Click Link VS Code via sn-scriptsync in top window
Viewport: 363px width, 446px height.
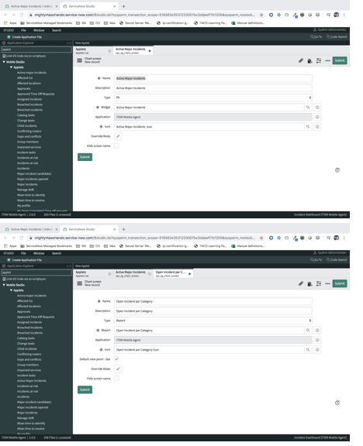(25, 56)
